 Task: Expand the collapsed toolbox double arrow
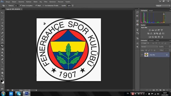1,9
